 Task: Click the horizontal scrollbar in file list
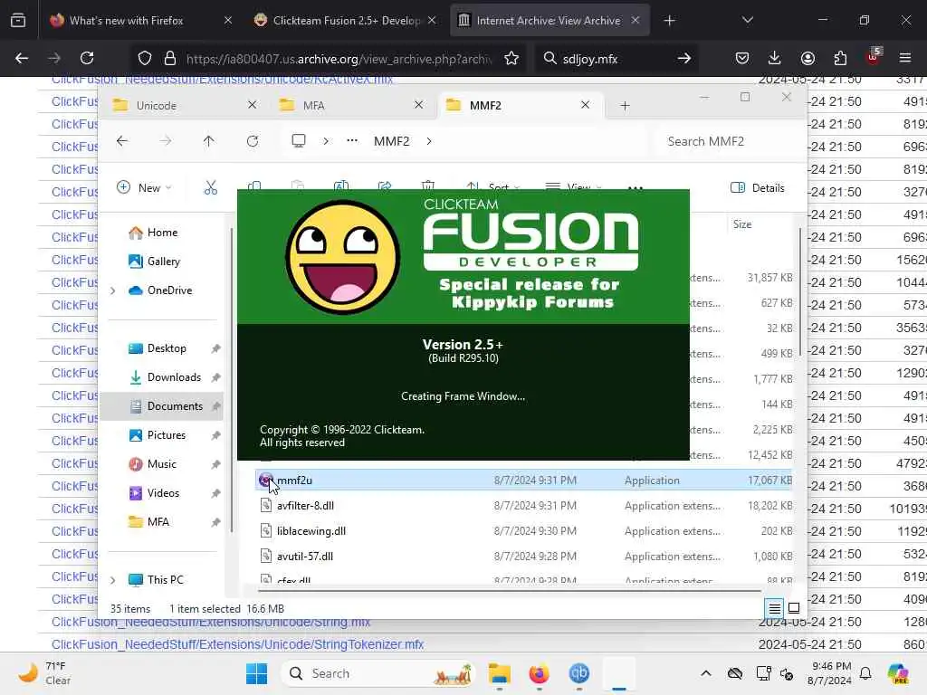[509, 590]
